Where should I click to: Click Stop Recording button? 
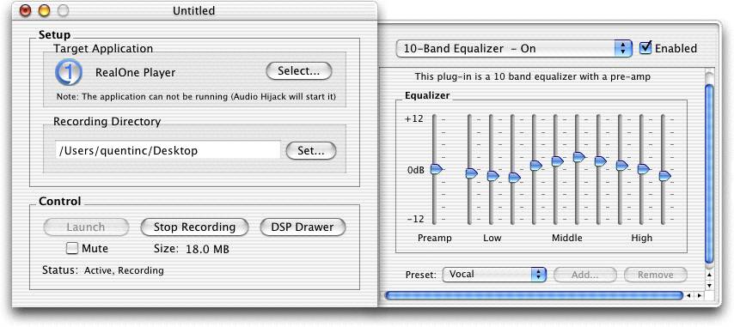(194, 227)
